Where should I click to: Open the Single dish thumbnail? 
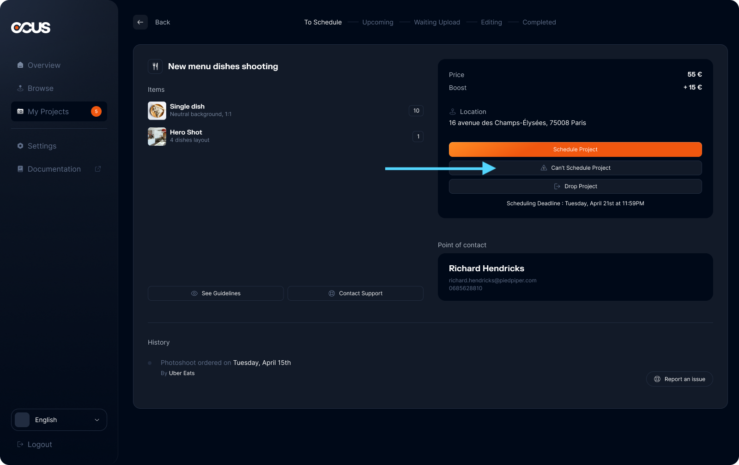tap(157, 111)
